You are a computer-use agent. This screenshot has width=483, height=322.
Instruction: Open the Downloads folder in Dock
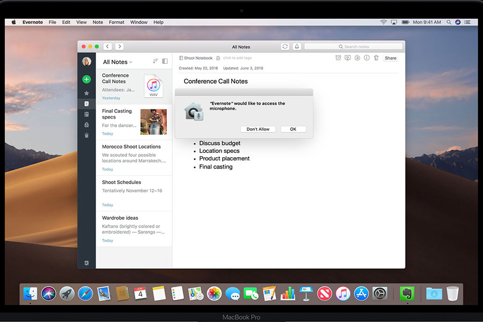coord(434,294)
